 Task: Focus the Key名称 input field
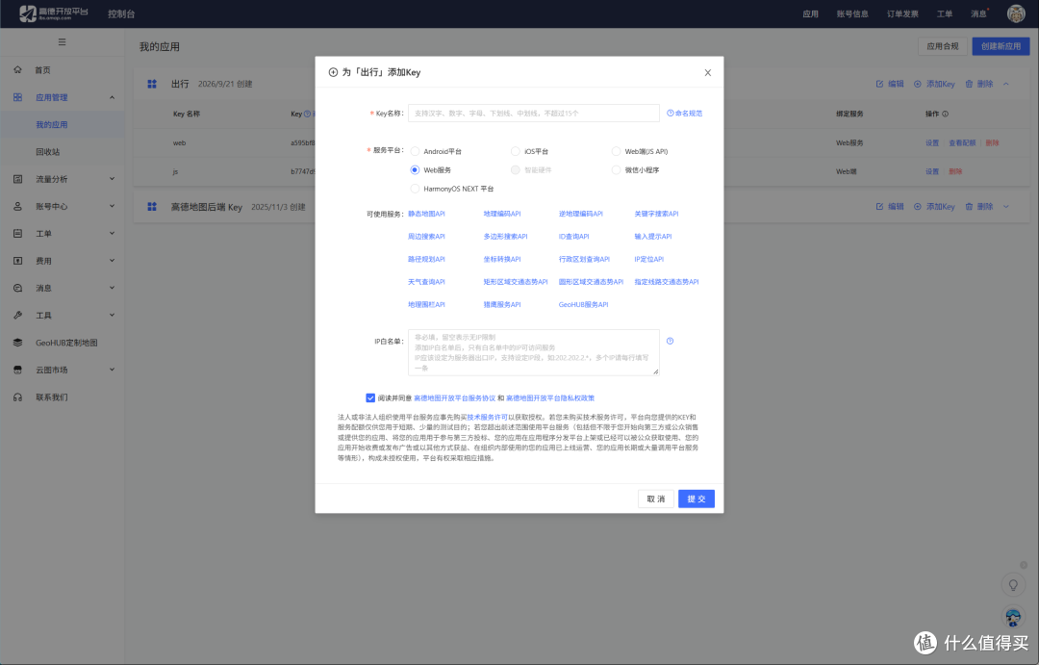[x=533, y=114]
